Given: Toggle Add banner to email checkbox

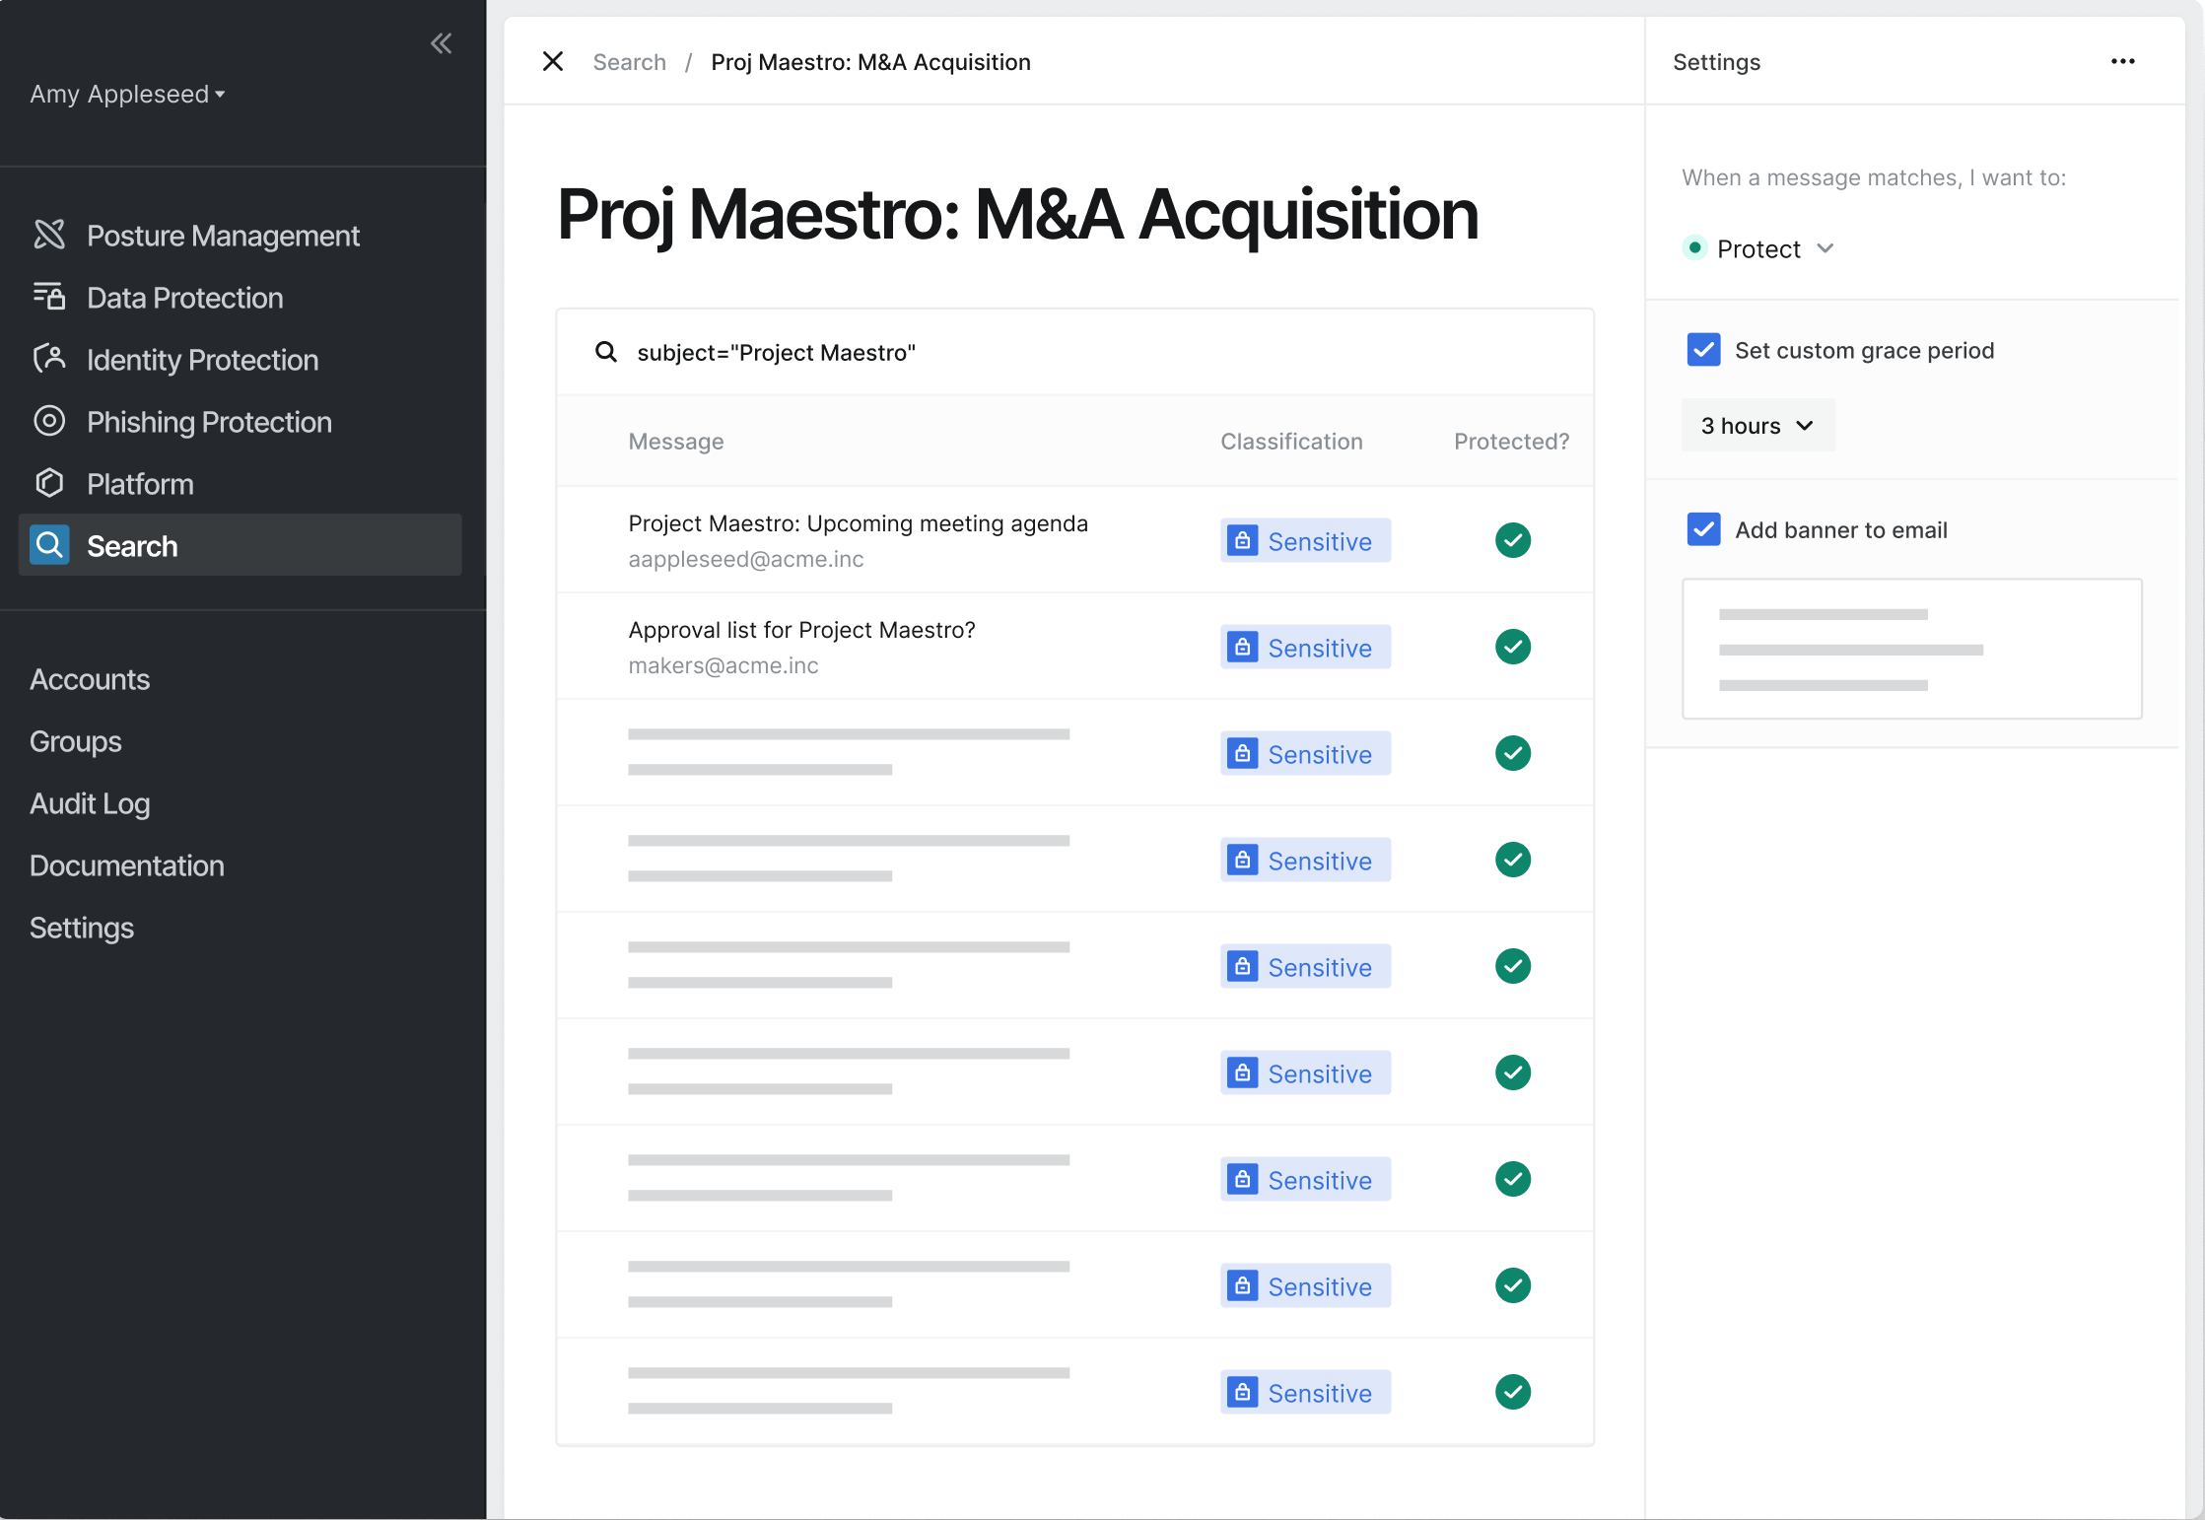Looking at the screenshot, I should (x=1703, y=529).
